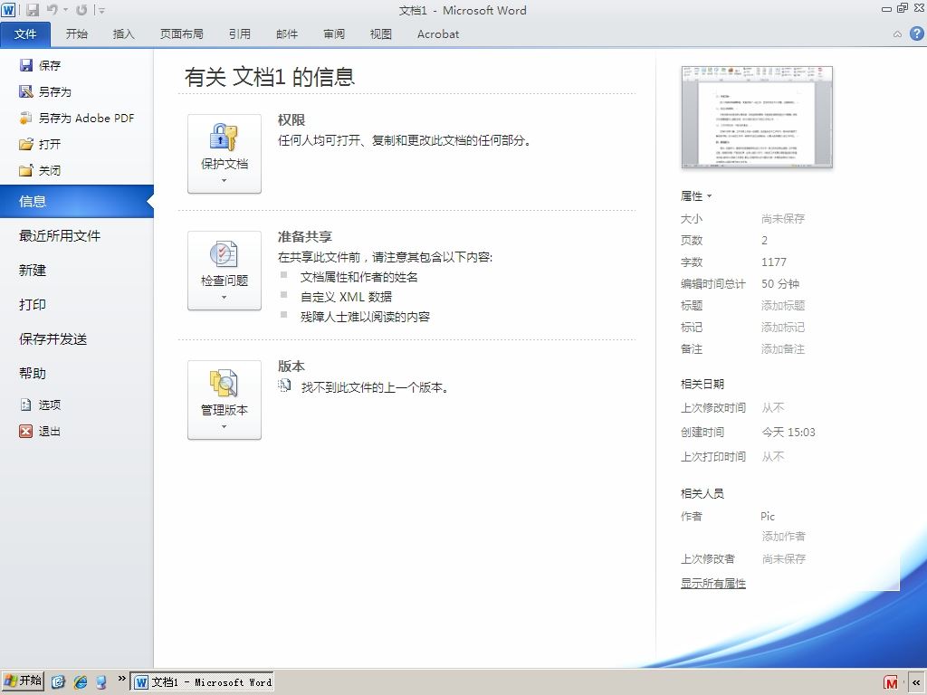The height and width of the screenshot is (695, 927).
Task: Click the 添加标记 field
Action: point(783,328)
